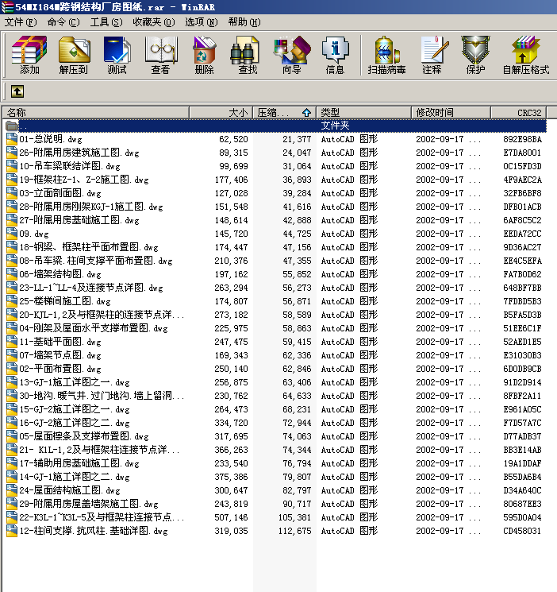Sort by the 类型 column header
The height and width of the screenshot is (592, 557).
[x=363, y=113]
